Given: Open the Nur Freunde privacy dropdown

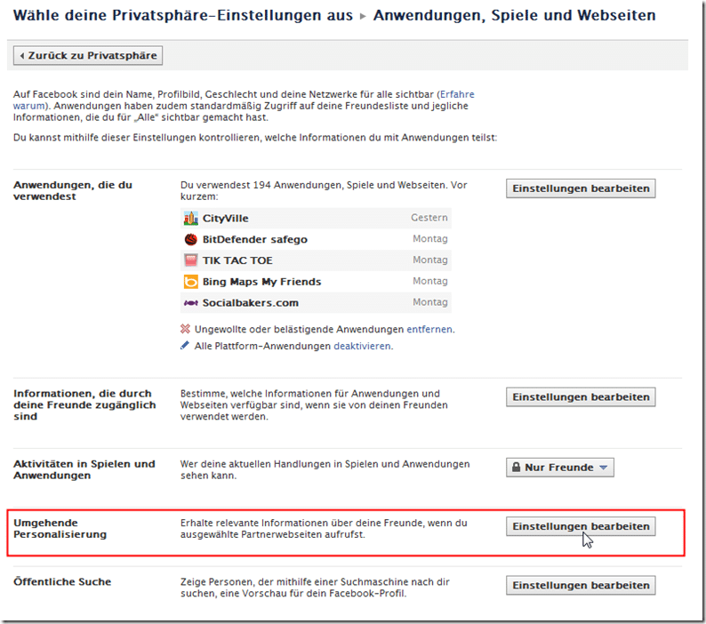Looking at the screenshot, I should coord(559,468).
